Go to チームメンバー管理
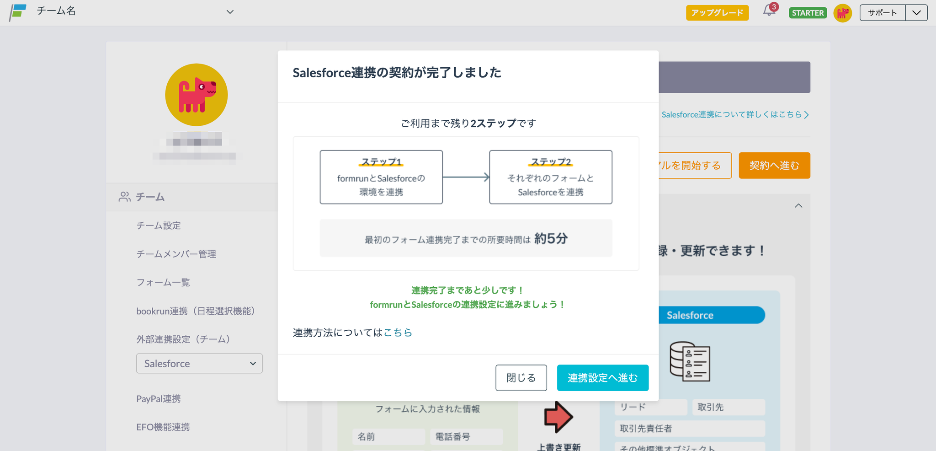 pos(176,254)
